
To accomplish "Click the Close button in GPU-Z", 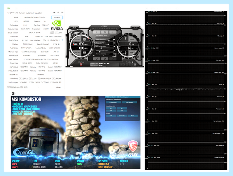I will [58, 87].
